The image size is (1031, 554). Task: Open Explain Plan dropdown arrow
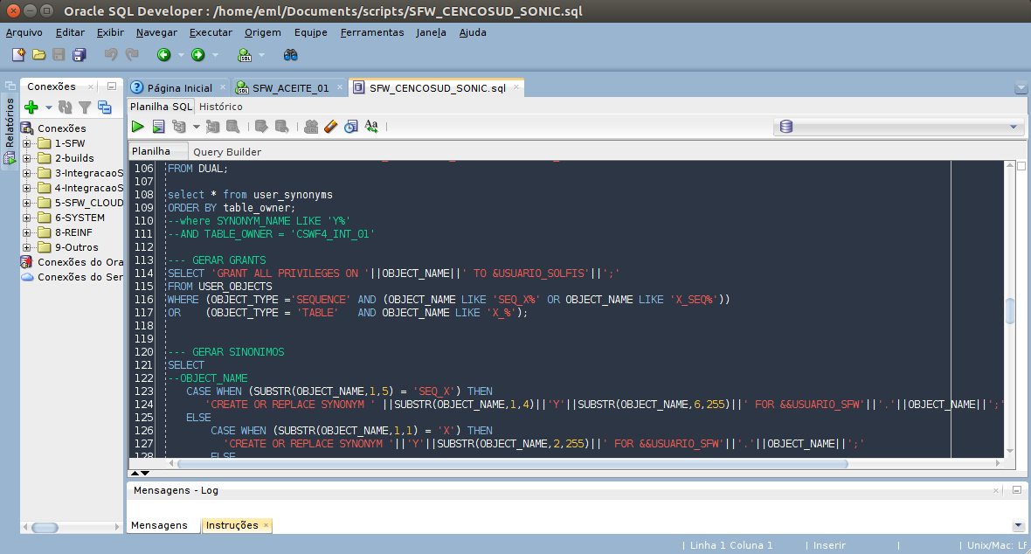coord(196,127)
